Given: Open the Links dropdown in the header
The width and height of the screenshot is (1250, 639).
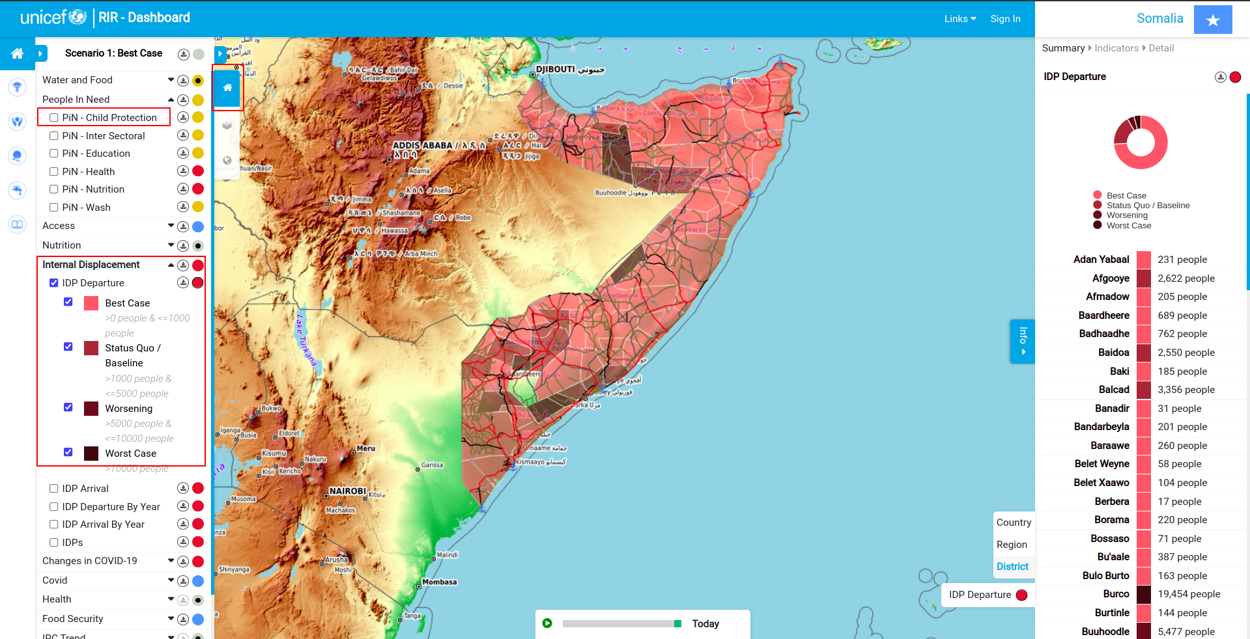Looking at the screenshot, I should pos(960,19).
